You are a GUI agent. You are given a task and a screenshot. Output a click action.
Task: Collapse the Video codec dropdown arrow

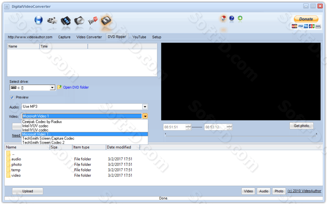[145, 116]
